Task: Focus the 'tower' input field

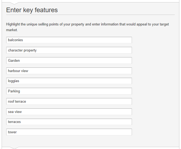Action: point(69,132)
